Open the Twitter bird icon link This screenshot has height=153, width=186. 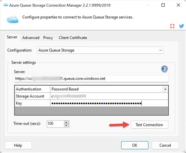pos(182,26)
